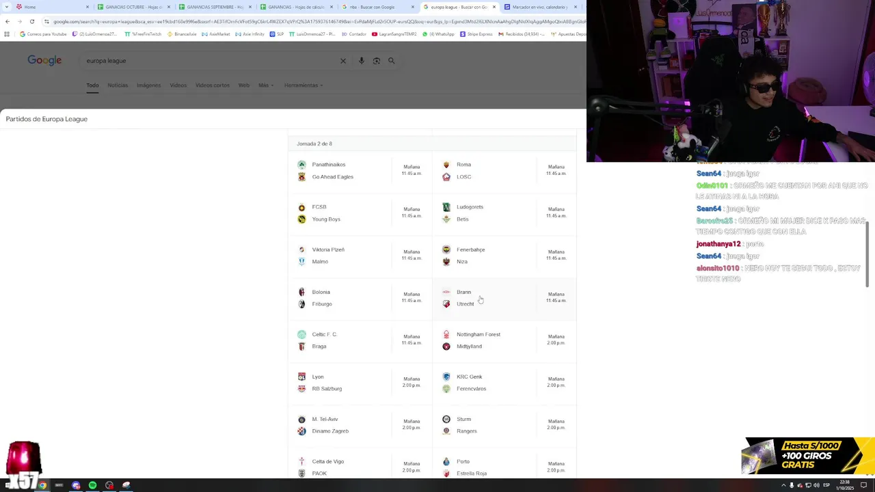
Task: Switch to the Home browser tab
Action: (x=51, y=7)
